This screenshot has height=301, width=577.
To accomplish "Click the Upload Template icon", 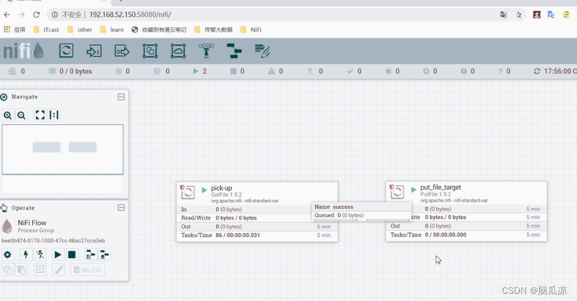I will [x=104, y=254].
